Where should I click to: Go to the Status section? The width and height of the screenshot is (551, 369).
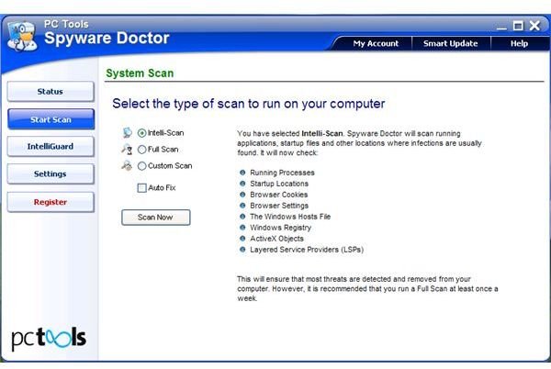tap(51, 92)
